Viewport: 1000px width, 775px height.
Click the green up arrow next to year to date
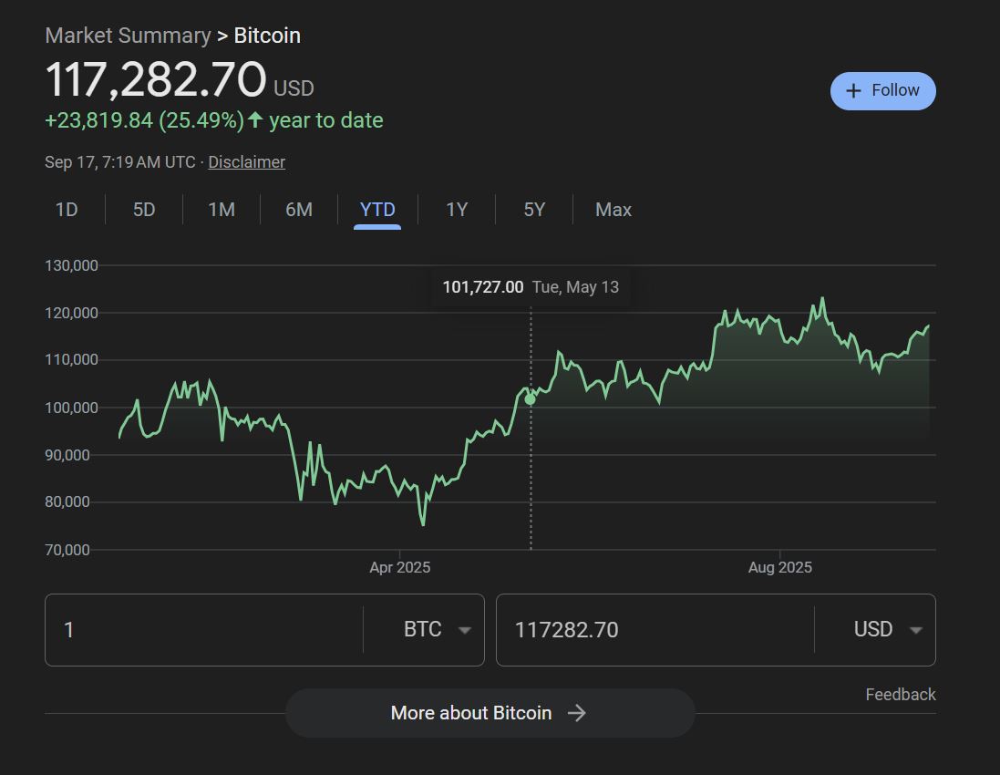(x=255, y=120)
